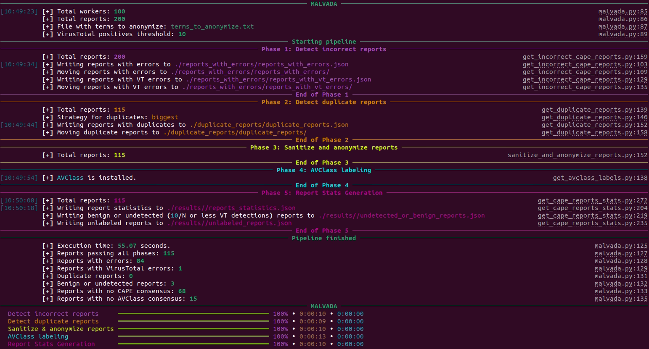The width and height of the screenshot is (649, 349).
Task: Select the unlabeled_reports.json results path
Action: (x=230, y=223)
